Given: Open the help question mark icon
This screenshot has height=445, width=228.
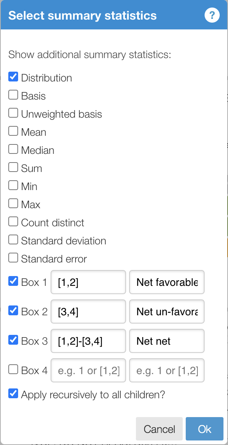Looking at the screenshot, I should pos(212,15).
